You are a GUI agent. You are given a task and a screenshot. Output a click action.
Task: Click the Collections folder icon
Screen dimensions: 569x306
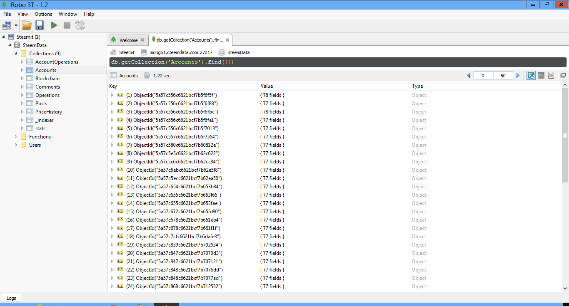click(23, 53)
